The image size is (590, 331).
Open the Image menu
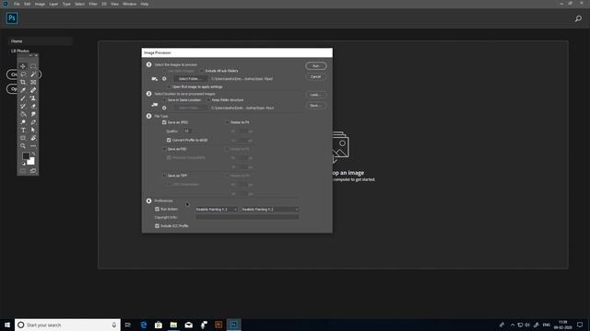[40, 4]
